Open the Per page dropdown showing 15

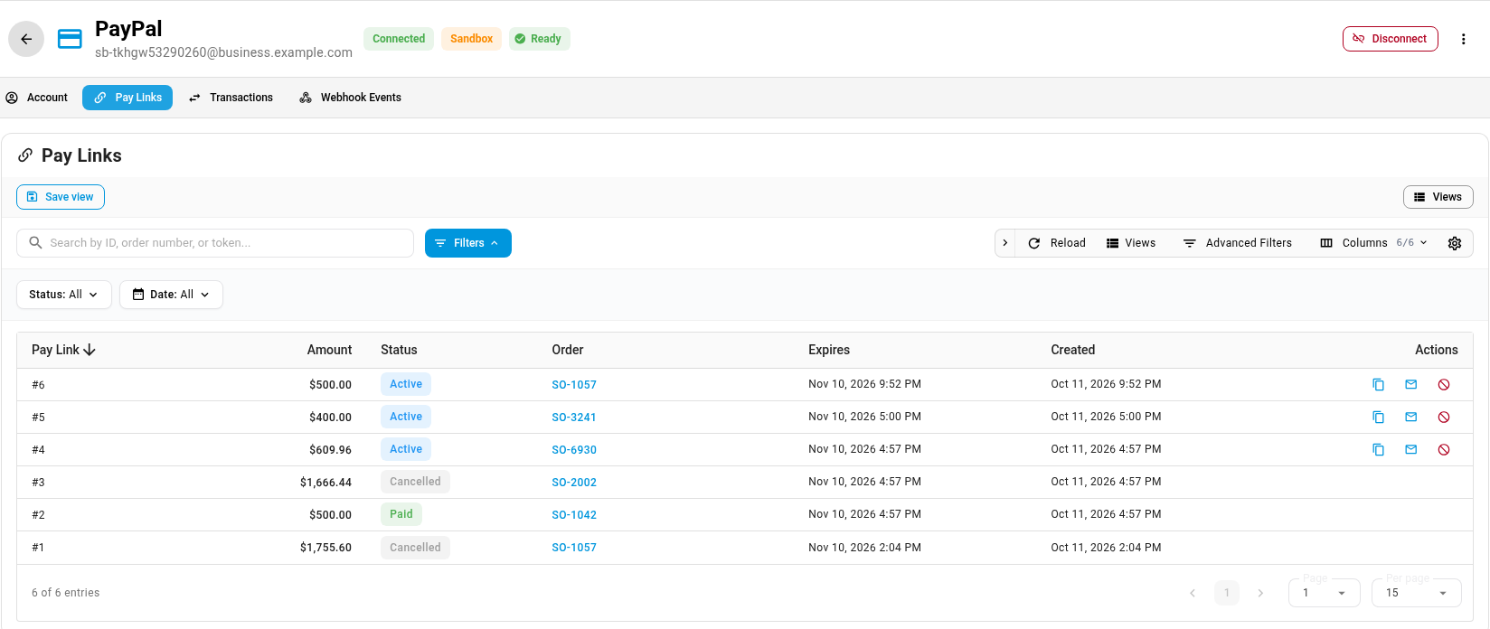(x=1417, y=593)
